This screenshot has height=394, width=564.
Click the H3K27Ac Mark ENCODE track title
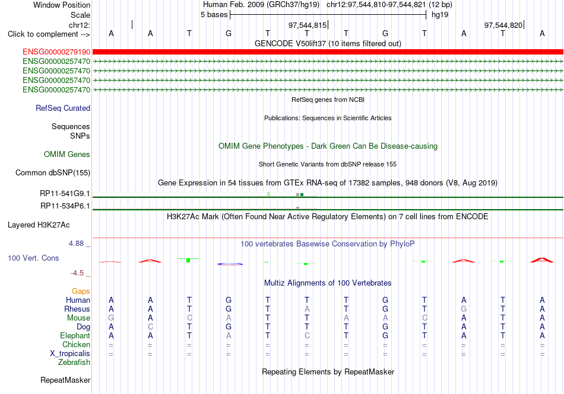pyautogui.click(x=328, y=216)
